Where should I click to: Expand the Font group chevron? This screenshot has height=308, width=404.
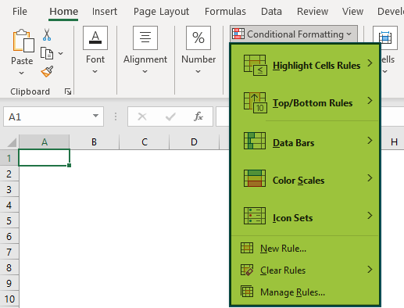[95, 71]
